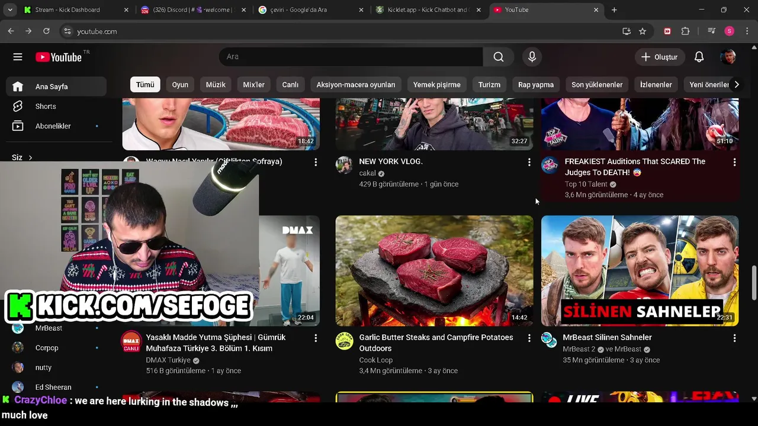Open the Top 10 Talent channel avatar

pos(550,165)
